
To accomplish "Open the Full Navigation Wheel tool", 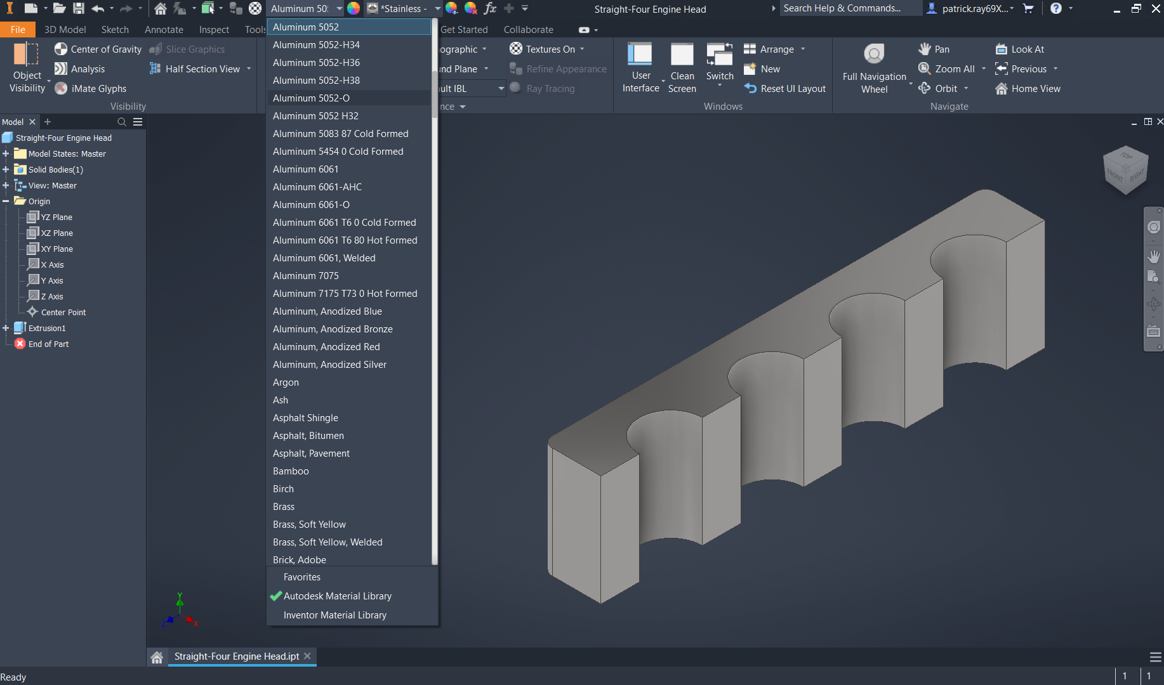I will pyautogui.click(x=874, y=55).
